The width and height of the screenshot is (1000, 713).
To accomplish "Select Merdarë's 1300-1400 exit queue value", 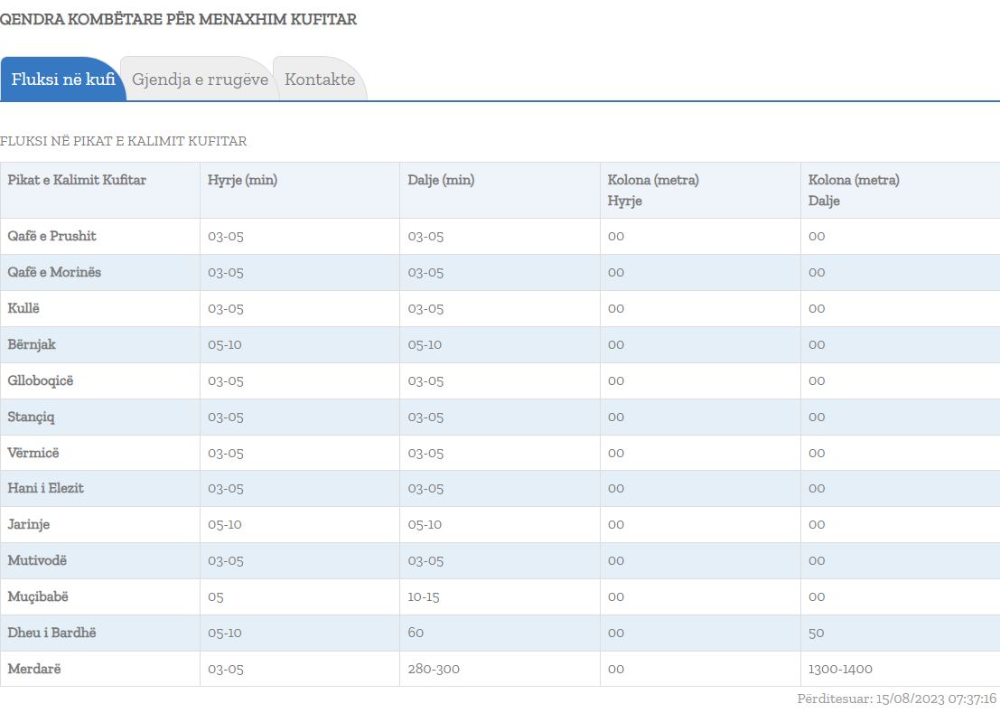I will 840,669.
